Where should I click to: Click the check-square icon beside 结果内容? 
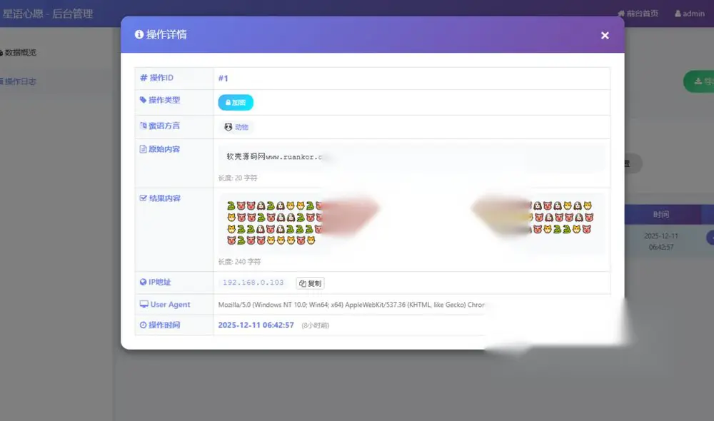point(143,198)
